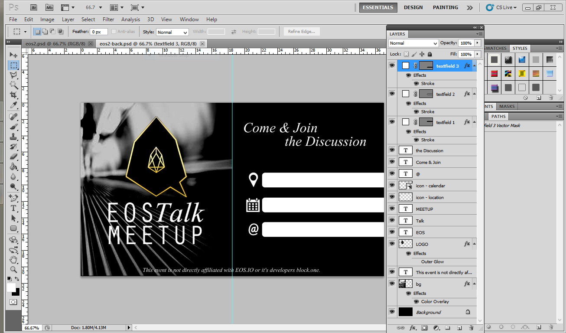Image resolution: width=566 pixels, height=333 pixels.
Task: Select the Rectangular Marquee tool
Action: point(13,65)
